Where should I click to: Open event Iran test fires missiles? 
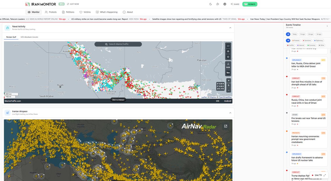[x=309, y=83]
